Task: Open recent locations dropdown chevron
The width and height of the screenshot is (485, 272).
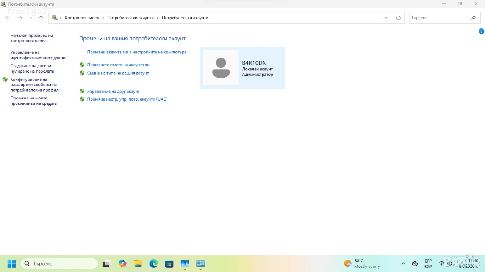Action: [31, 18]
